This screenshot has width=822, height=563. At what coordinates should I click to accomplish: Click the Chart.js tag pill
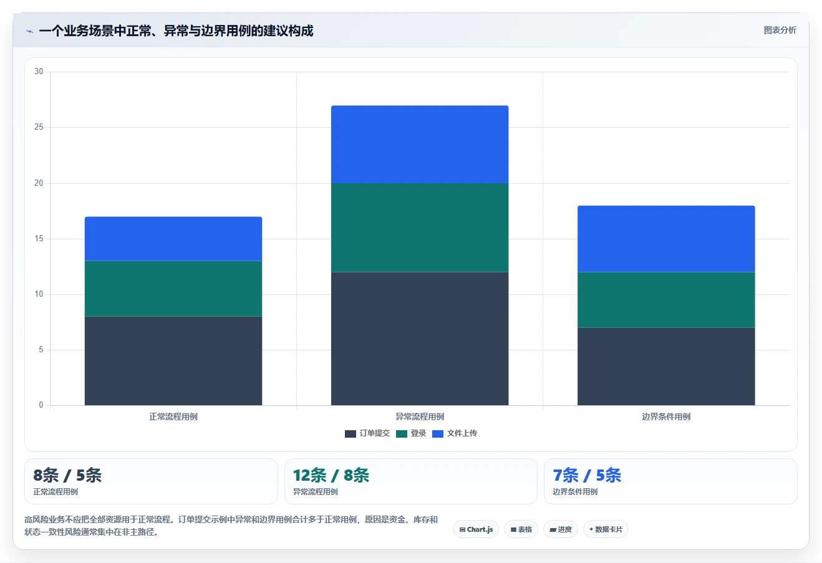tap(476, 529)
